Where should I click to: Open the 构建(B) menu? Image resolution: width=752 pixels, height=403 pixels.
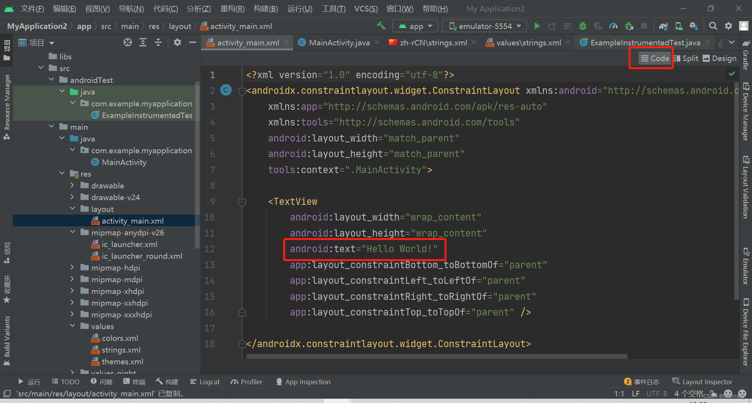pyautogui.click(x=266, y=9)
